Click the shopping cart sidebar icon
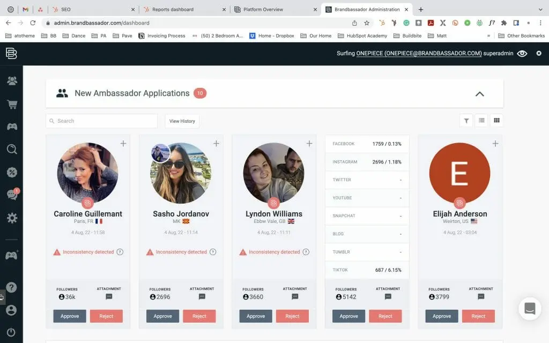The image size is (549, 343). click(11, 104)
